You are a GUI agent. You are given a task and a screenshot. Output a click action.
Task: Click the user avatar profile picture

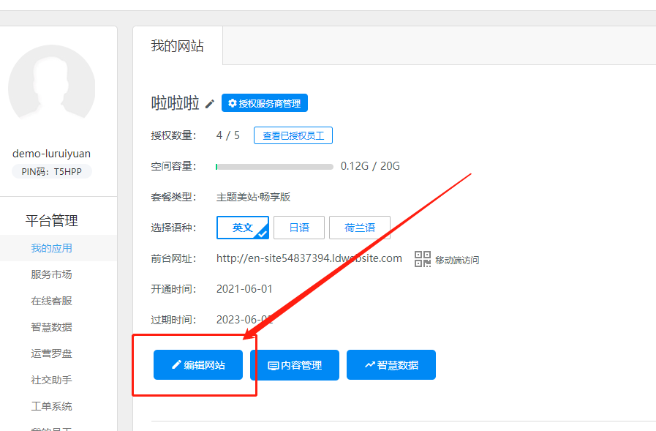pyautogui.click(x=51, y=89)
